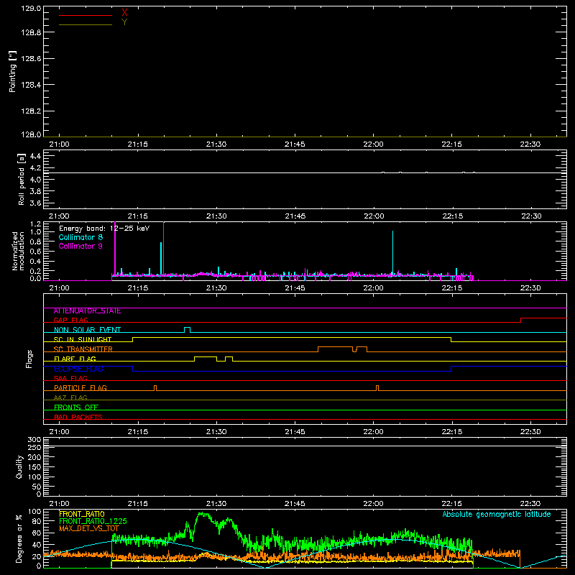Click the 129.0 tick label
Viewport: 575px width, 575px height.
click(31, 9)
